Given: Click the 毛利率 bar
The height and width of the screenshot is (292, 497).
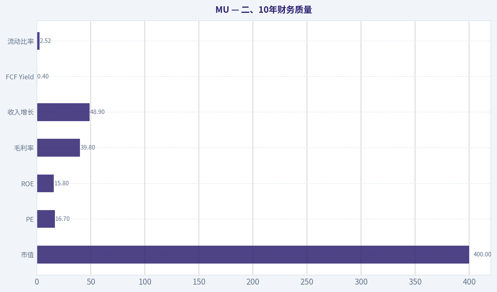Looking at the screenshot, I should [x=59, y=148].
